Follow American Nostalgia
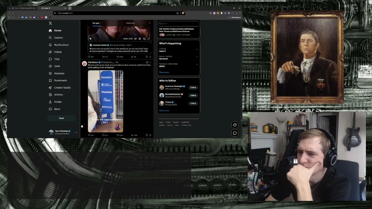 193,87
